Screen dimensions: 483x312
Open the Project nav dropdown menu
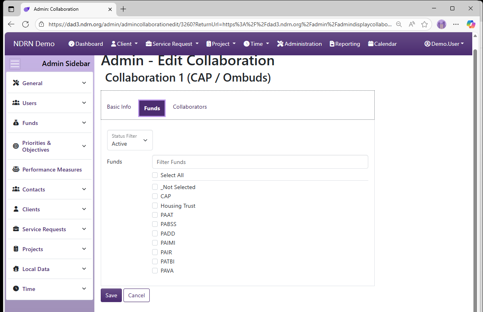point(221,44)
